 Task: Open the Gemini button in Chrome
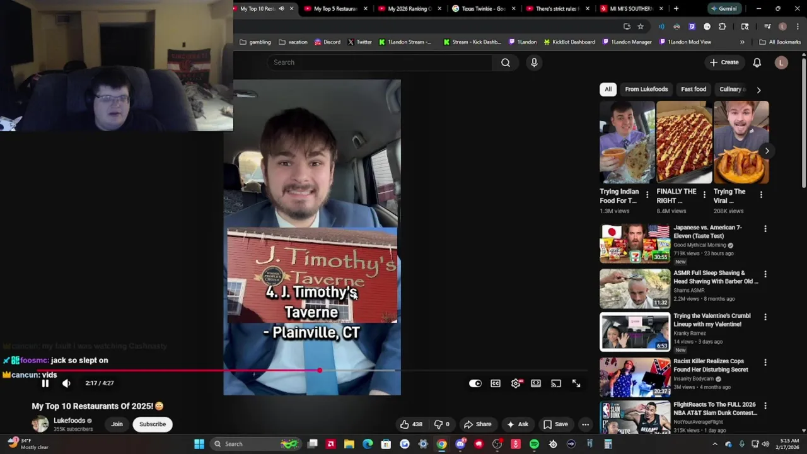723,9
